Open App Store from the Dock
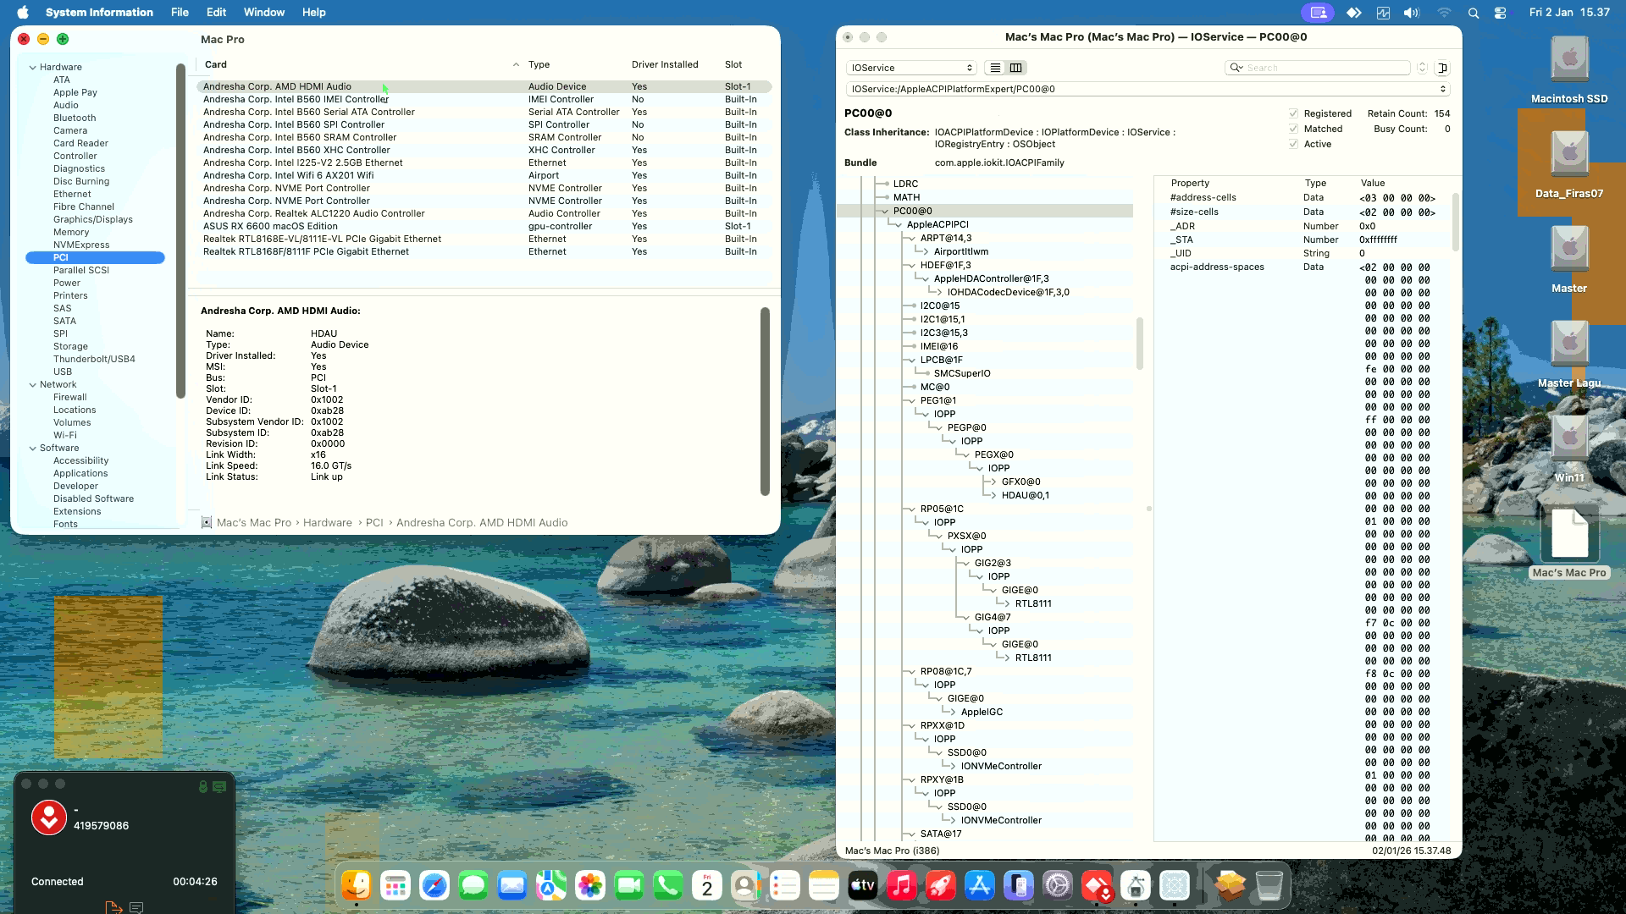The height and width of the screenshot is (914, 1626). point(980,886)
